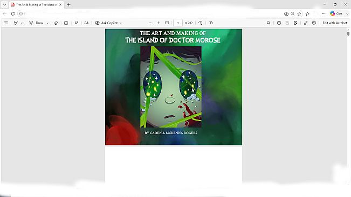The image size is (351, 197).
Task: Activate the Draw tool
Action: tap(36, 23)
